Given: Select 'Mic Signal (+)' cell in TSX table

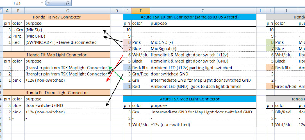Looking at the screenshot, I should click(203, 49).
